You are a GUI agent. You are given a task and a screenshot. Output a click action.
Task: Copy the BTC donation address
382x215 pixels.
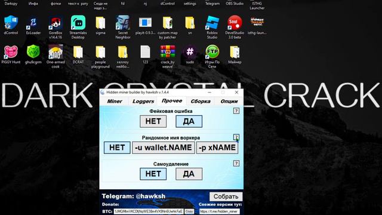(189, 211)
